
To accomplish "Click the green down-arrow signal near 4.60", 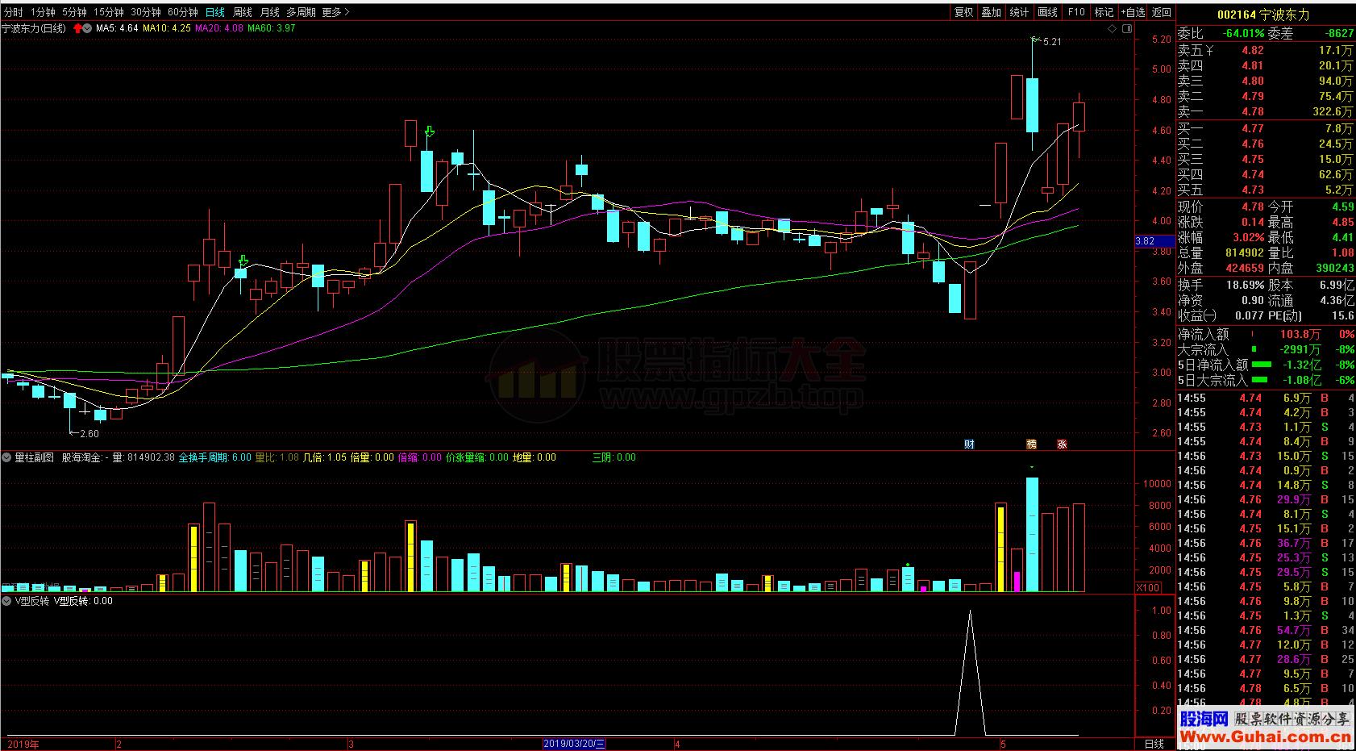I will coord(430,131).
